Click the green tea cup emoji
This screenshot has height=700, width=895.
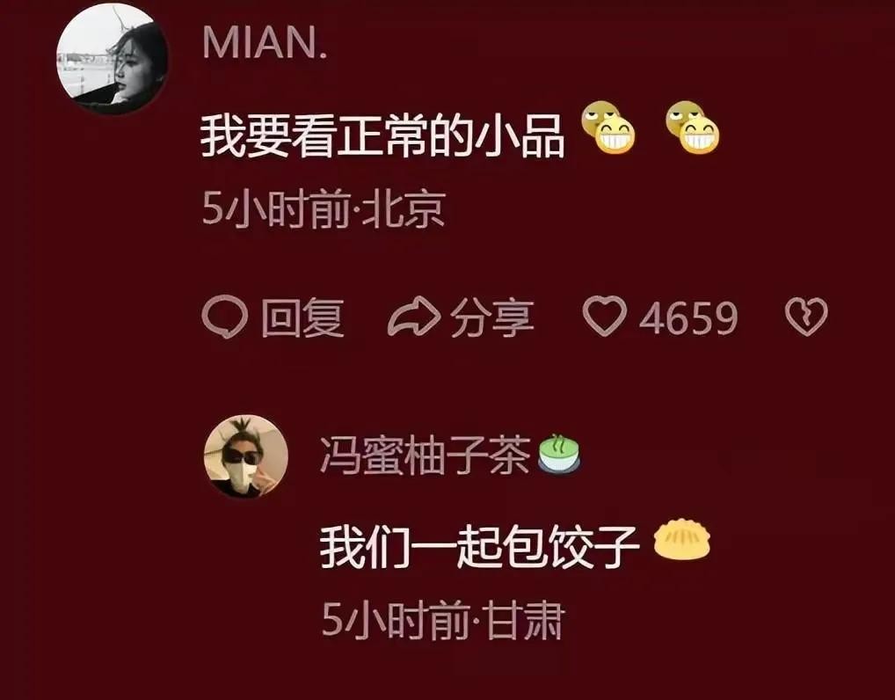pos(559,454)
